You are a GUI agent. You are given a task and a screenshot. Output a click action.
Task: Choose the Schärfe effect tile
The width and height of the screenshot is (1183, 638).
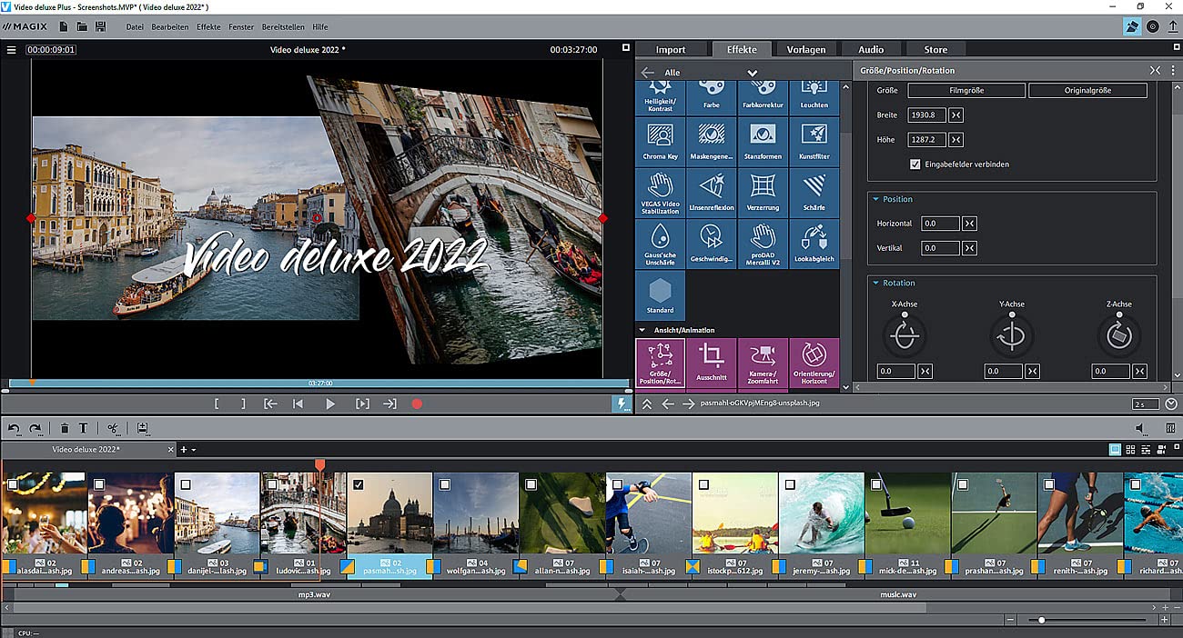pos(814,193)
